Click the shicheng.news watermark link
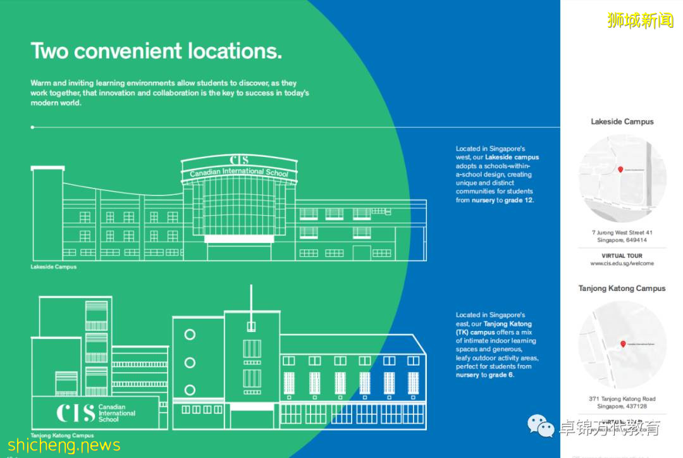This screenshot has height=458, width=683. coord(63,445)
